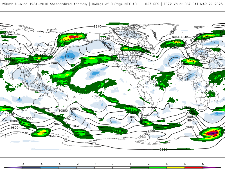Click the "4" color scale label

pos(185,164)
